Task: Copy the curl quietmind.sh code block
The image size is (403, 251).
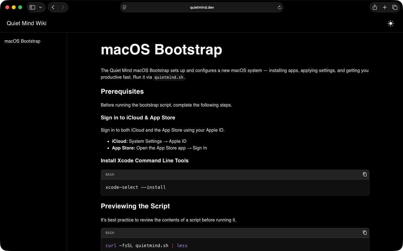Action: (x=365, y=233)
